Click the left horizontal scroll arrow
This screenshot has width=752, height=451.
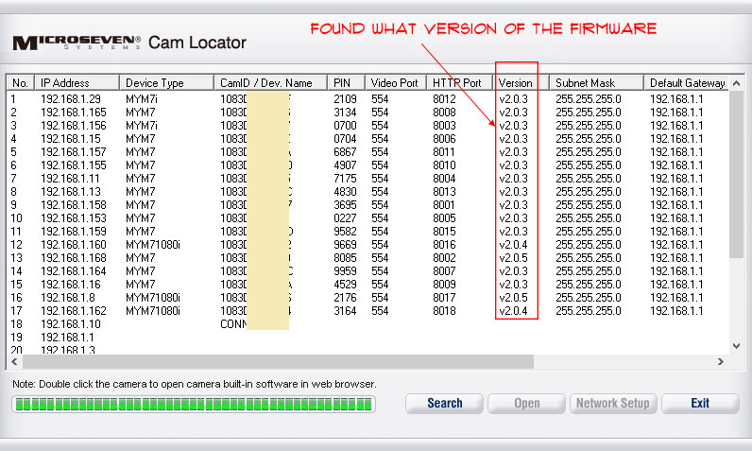pos(14,362)
